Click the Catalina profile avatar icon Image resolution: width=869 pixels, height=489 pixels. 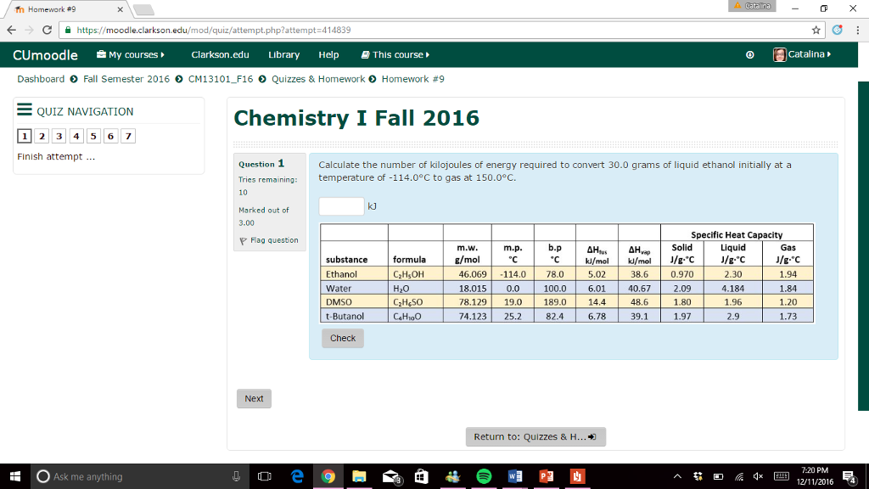tap(779, 54)
